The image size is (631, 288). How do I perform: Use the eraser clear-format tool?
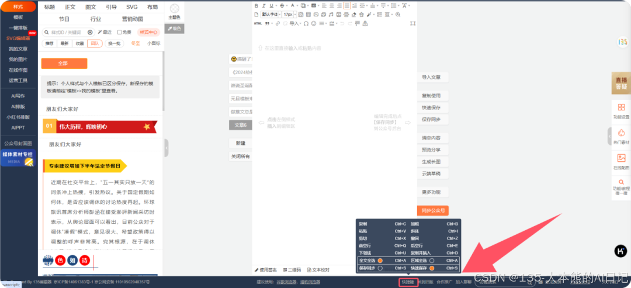[x=353, y=15]
